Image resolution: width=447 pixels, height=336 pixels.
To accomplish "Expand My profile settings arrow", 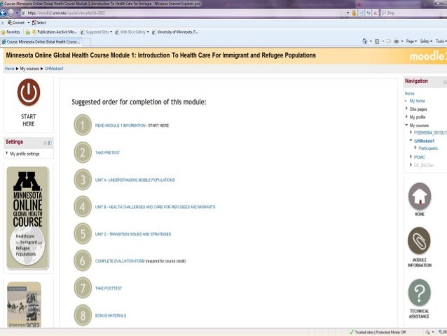I will click(7, 154).
